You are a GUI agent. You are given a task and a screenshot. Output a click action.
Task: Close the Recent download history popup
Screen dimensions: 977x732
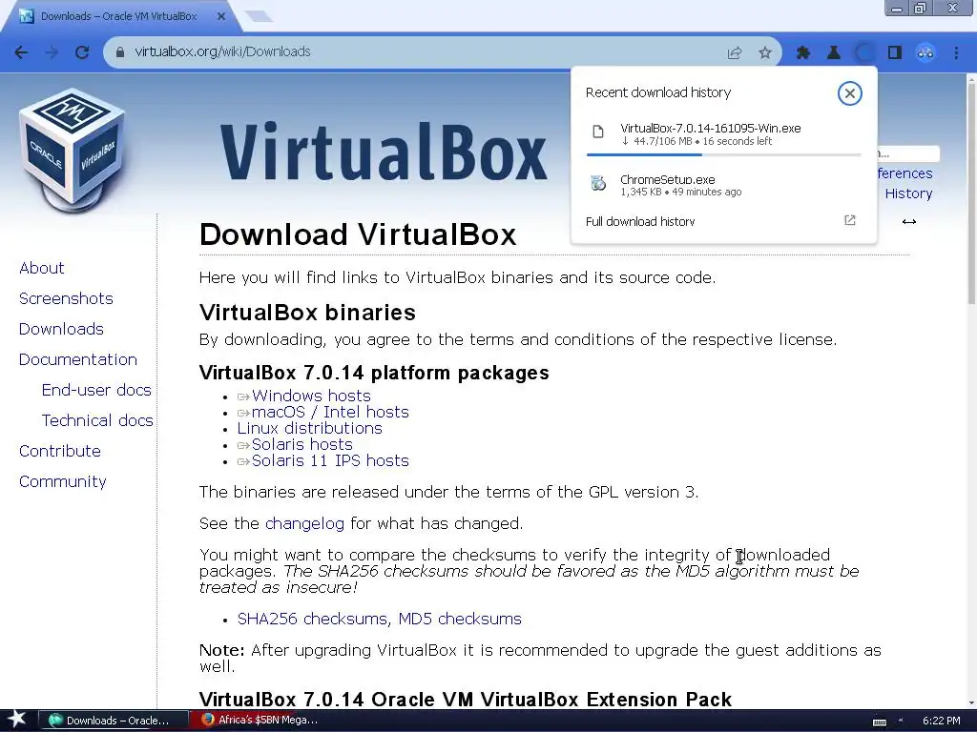[849, 93]
